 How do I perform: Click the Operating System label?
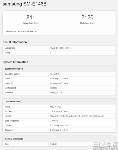(x=13, y=74)
